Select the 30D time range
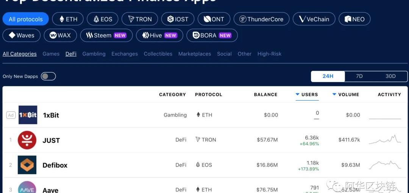 coord(390,76)
